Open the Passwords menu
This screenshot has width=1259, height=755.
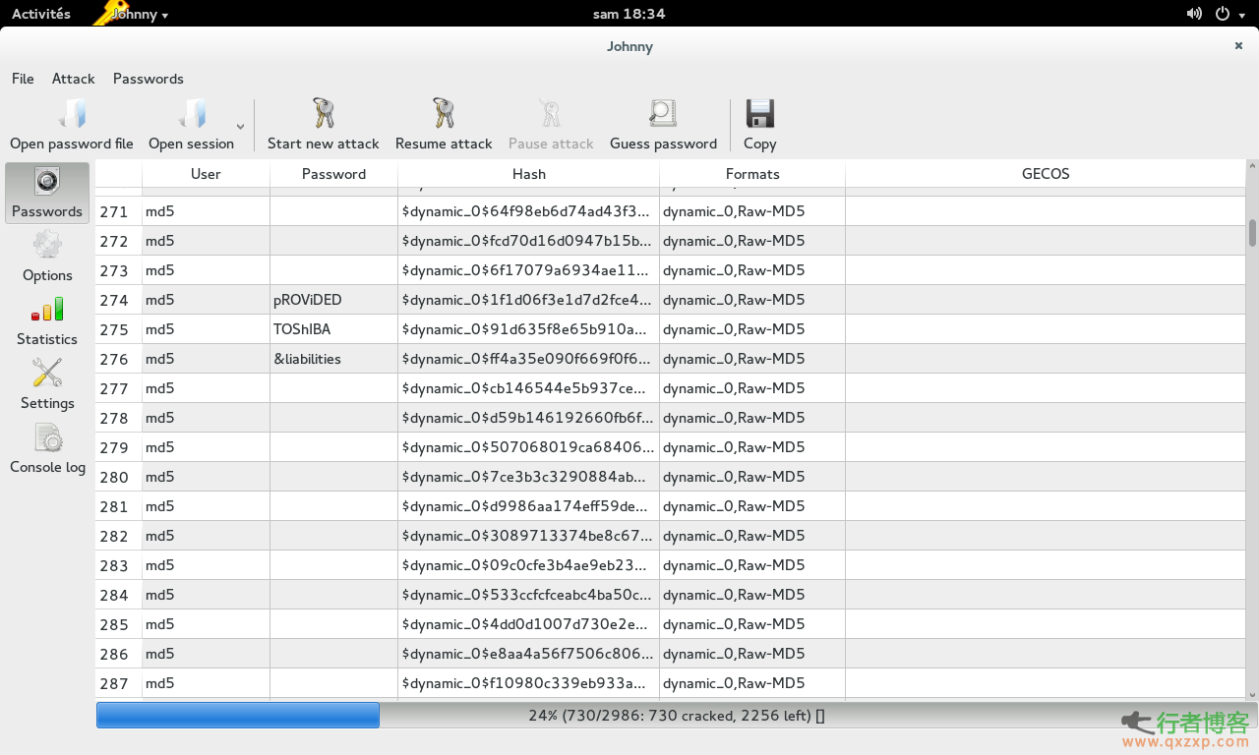(x=149, y=79)
